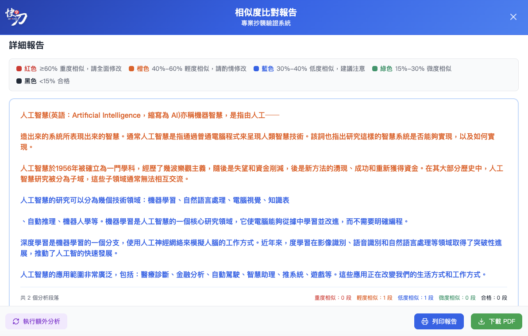Click the 快刀 app logo icon
Screen dimensions: 528x336
15,16
